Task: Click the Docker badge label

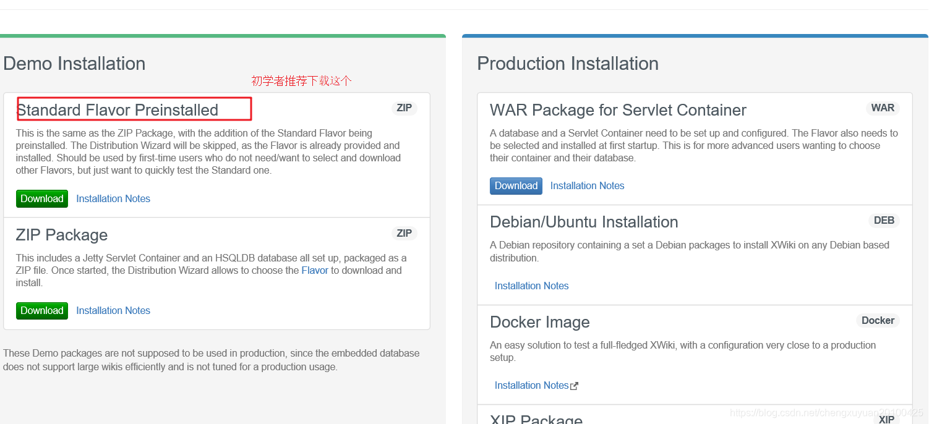Action: [x=878, y=321]
